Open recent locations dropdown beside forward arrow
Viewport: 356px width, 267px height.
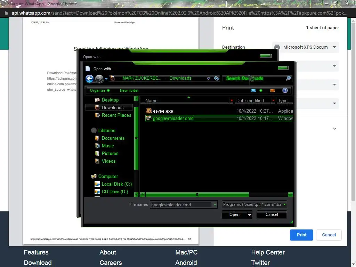click(x=106, y=79)
